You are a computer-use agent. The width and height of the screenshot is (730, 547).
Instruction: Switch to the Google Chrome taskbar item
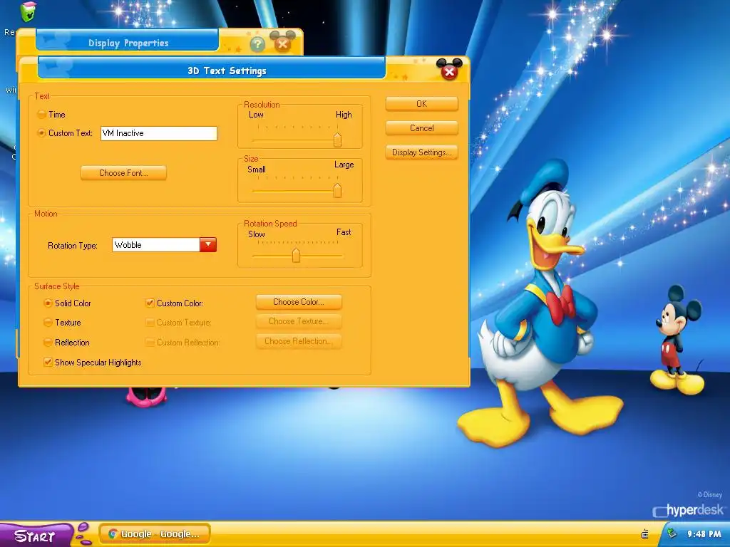click(x=155, y=534)
